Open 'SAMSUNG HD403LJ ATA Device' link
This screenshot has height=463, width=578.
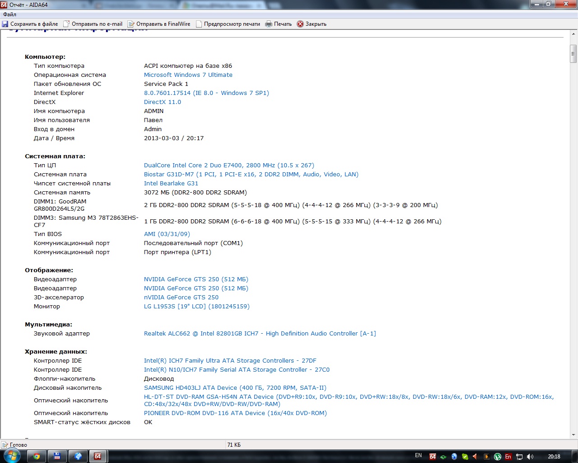point(235,388)
